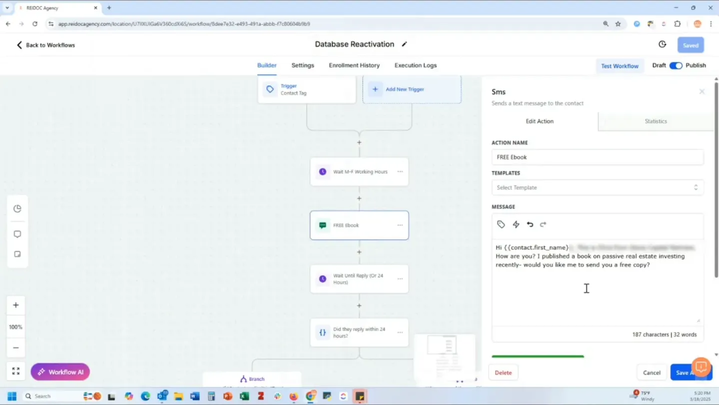
Task: Open the Select Template dropdown
Action: (598, 188)
